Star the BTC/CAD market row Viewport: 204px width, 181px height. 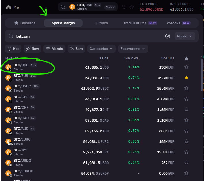pos(186,120)
